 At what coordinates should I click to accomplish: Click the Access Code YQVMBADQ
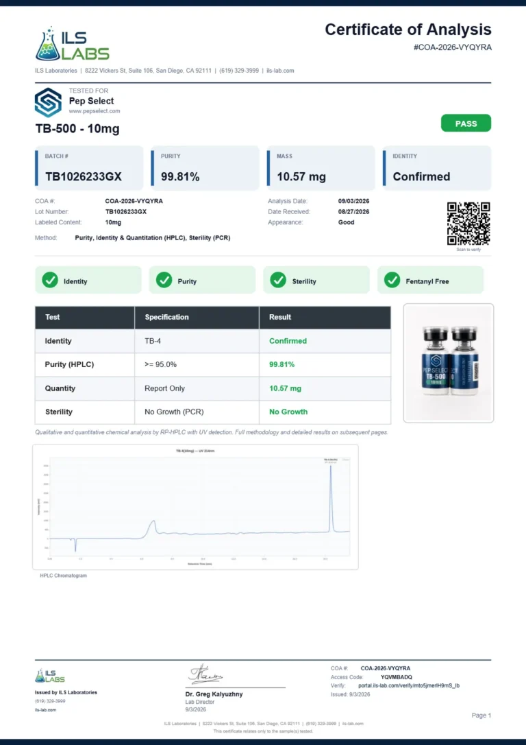click(397, 677)
